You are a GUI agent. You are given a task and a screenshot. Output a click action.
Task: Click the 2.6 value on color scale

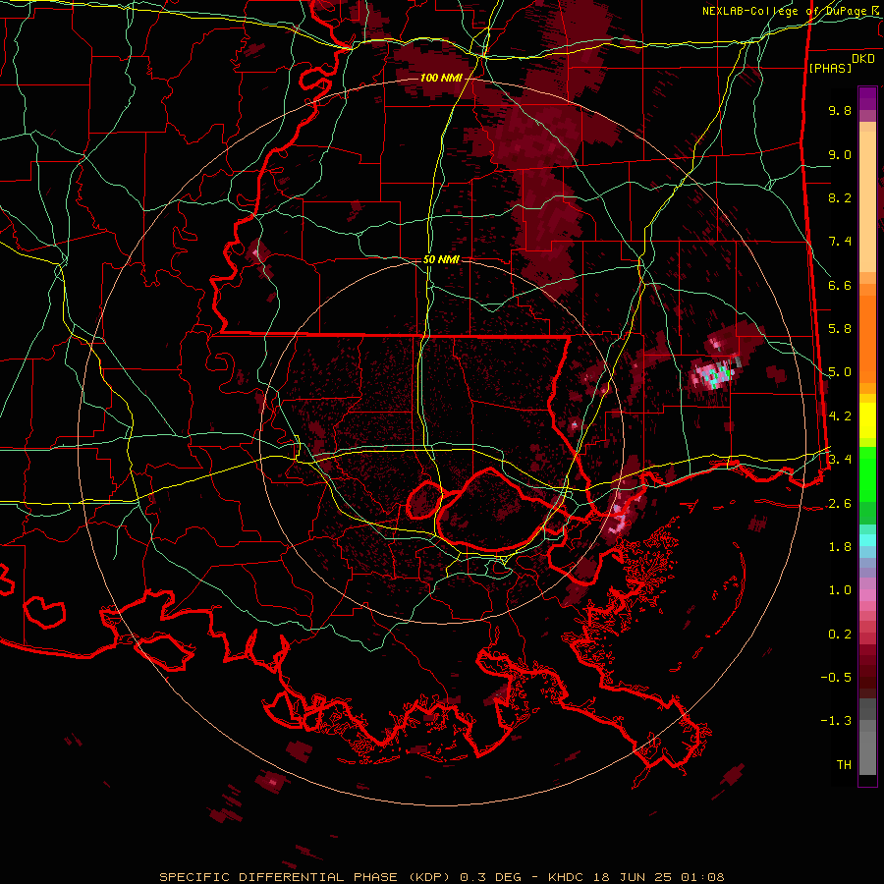tap(840, 504)
